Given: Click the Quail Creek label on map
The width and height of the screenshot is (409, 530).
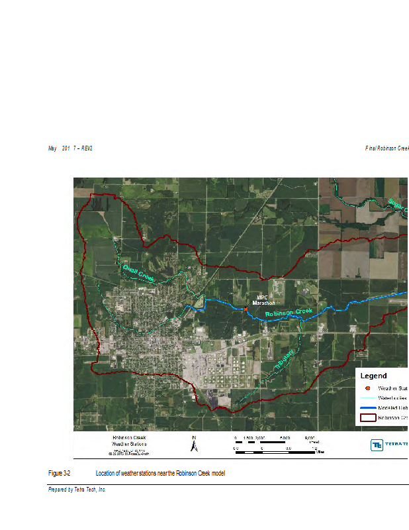Looking at the screenshot, I should point(139,274).
